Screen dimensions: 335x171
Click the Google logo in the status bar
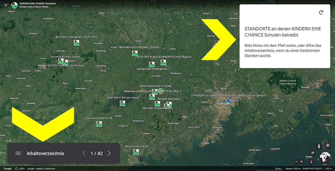8,169
